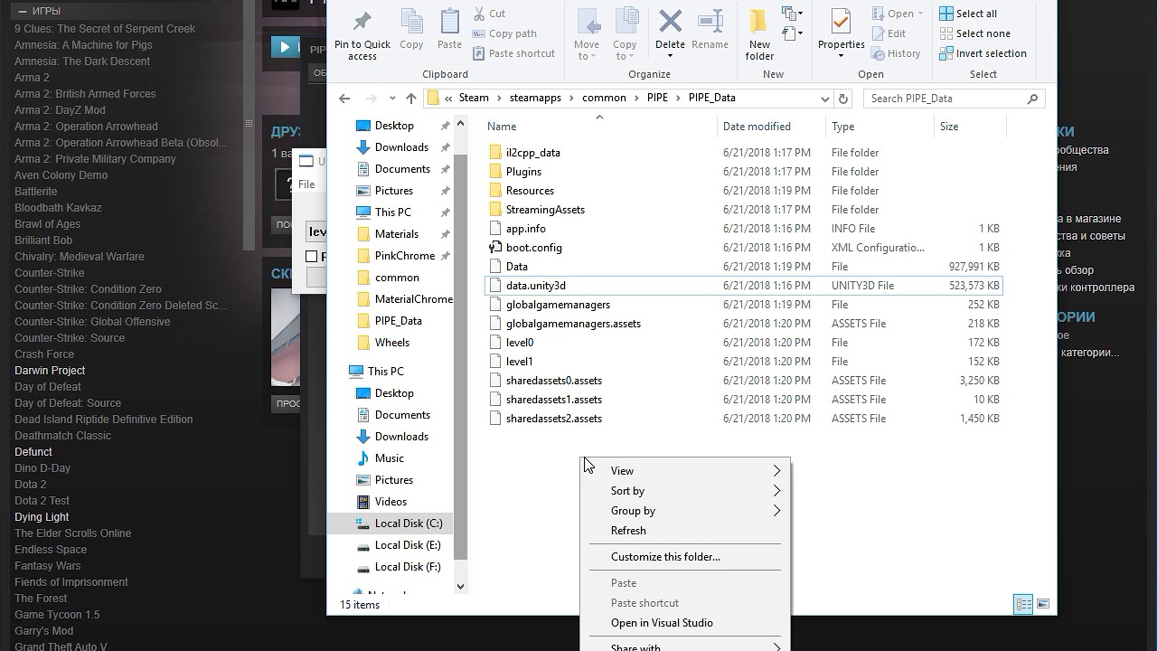Select the Resources folder
This screenshot has height=651, width=1157.
click(x=530, y=191)
